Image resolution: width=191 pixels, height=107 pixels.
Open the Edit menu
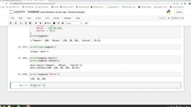coord(21,18)
